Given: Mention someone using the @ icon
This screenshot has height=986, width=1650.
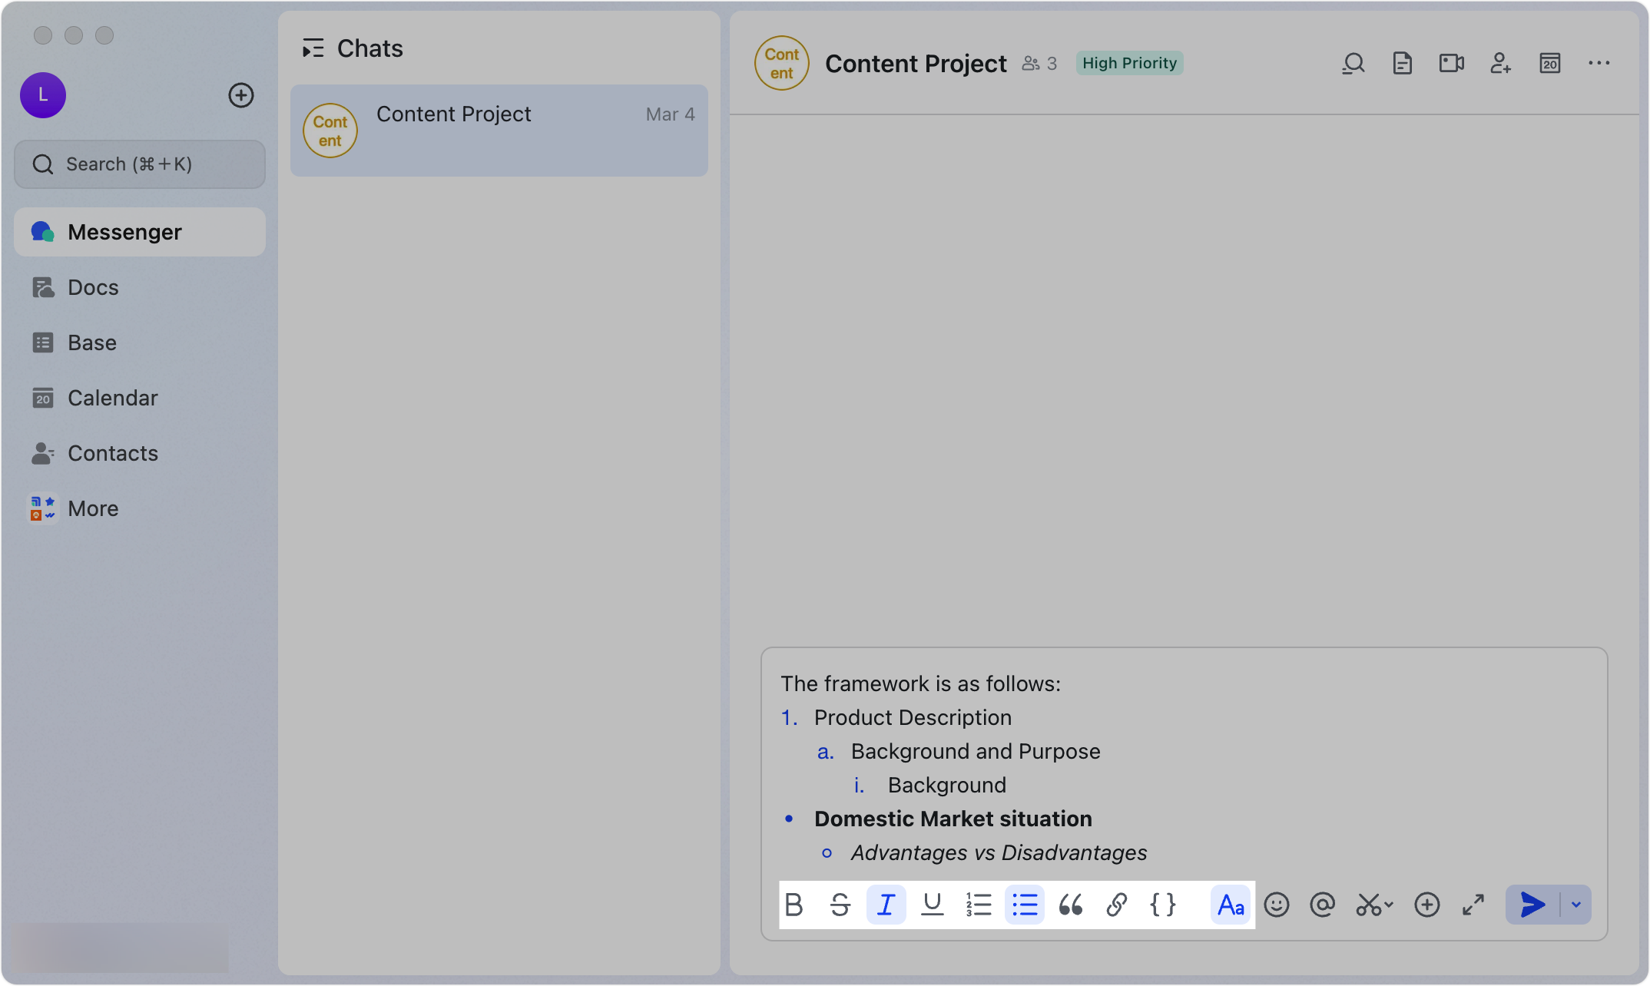Looking at the screenshot, I should pyautogui.click(x=1323, y=905).
